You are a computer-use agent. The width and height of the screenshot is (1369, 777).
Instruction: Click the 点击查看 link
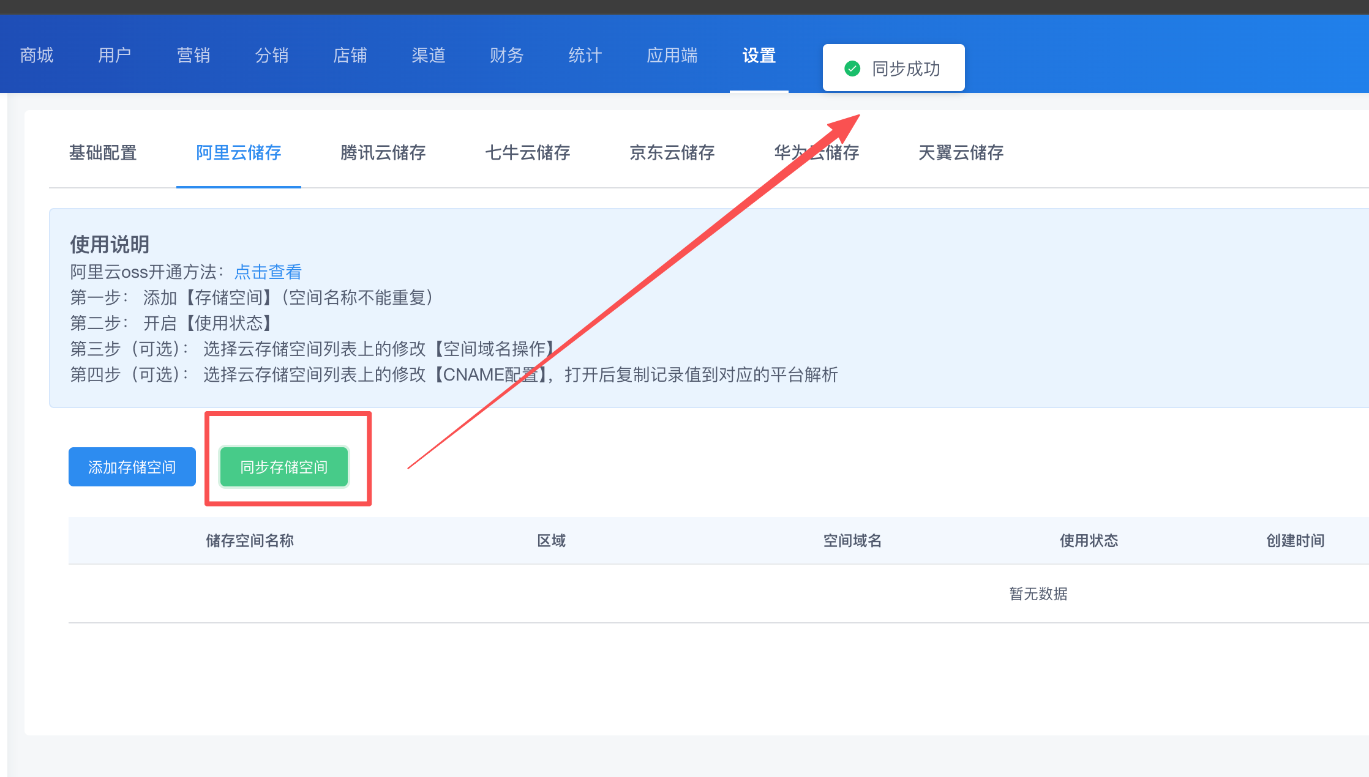pyautogui.click(x=268, y=272)
